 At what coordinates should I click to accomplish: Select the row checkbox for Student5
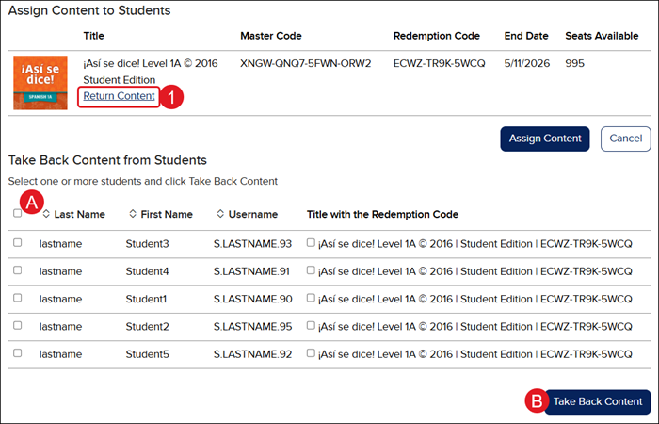(x=18, y=352)
